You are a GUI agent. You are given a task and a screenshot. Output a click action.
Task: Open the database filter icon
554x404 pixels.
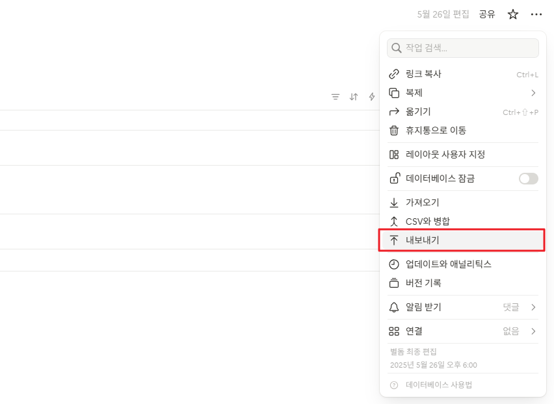[x=335, y=96]
